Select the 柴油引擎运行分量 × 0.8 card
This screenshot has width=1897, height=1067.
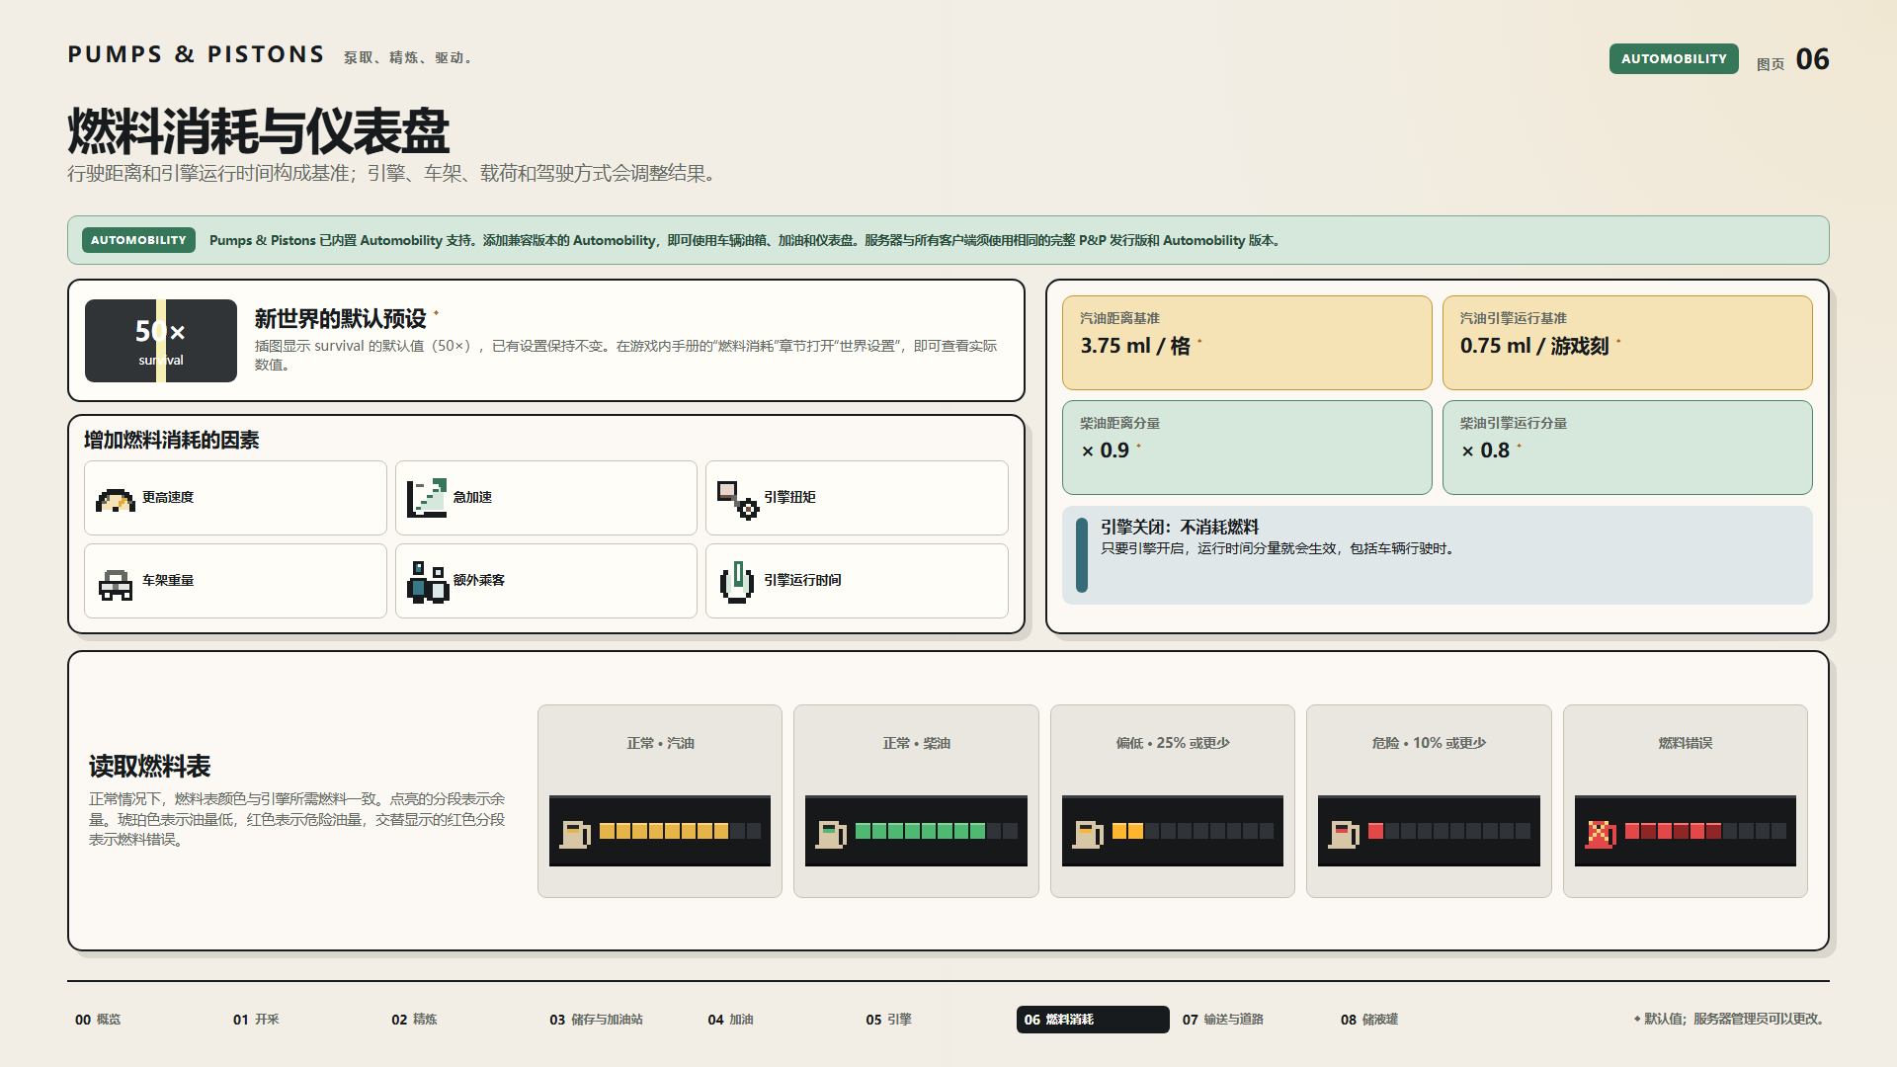coord(1627,448)
